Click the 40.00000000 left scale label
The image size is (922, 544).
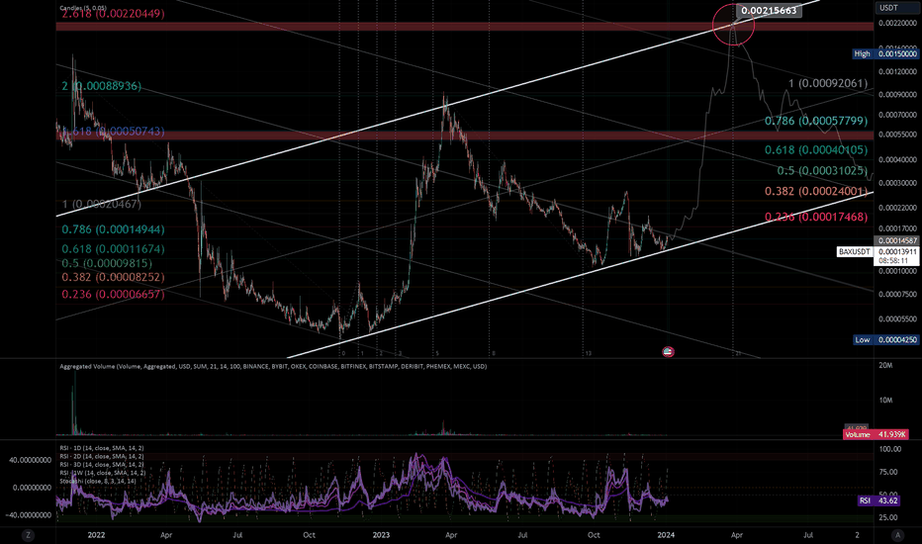click(x=30, y=461)
